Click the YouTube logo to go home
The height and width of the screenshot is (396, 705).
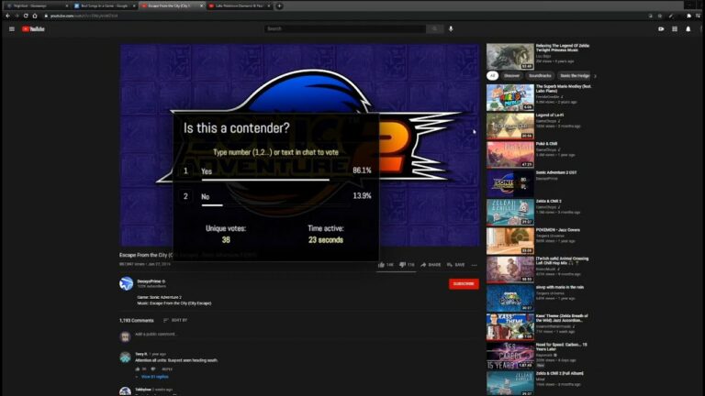[34, 28]
